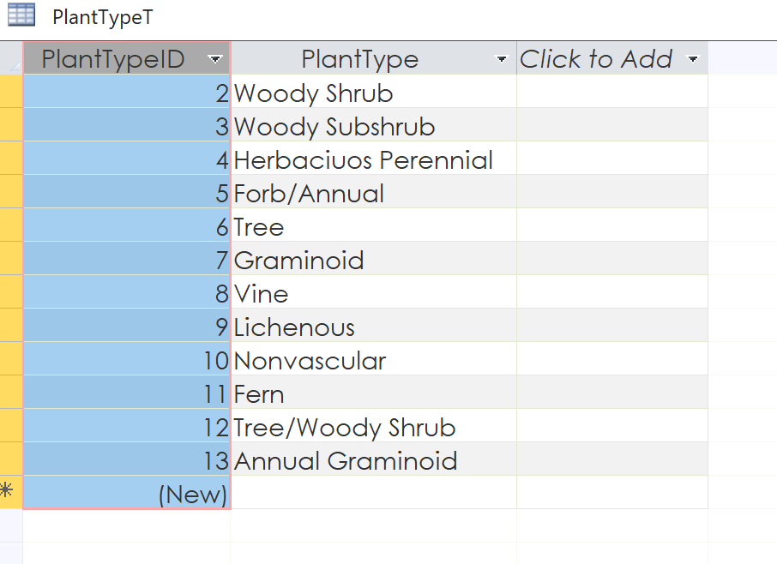Click the row selector for Graminoid record
The width and height of the screenshot is (777, 564).
click(x=11, y=258)
